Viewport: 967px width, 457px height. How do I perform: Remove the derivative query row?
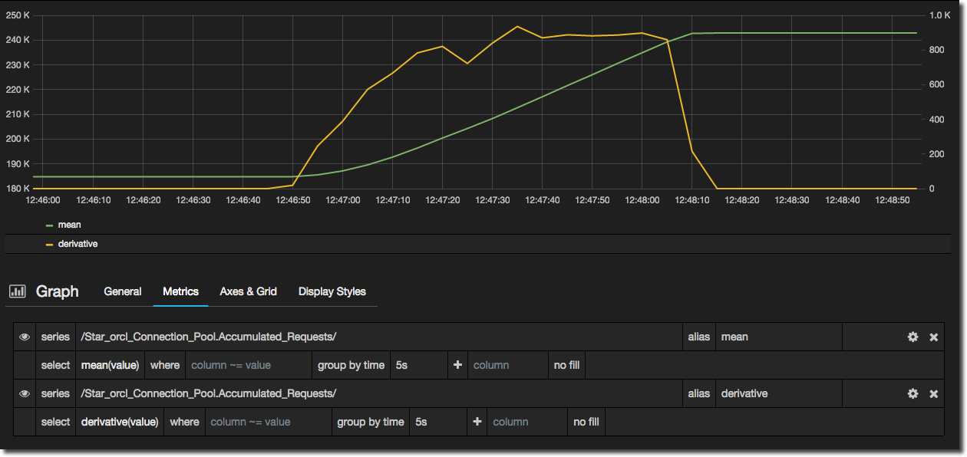(x=934, y=393)
